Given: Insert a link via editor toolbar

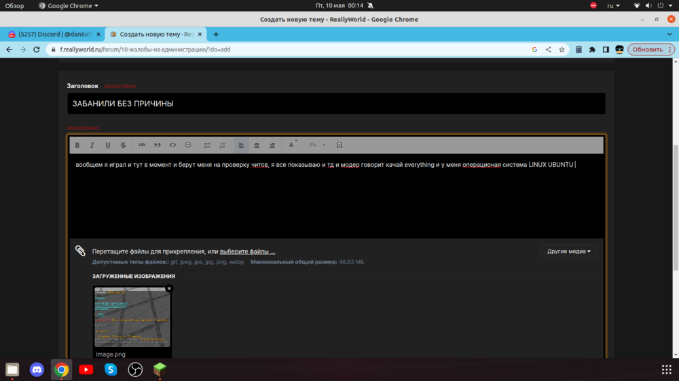Looking at the screenshot, I should click(142, 145).
